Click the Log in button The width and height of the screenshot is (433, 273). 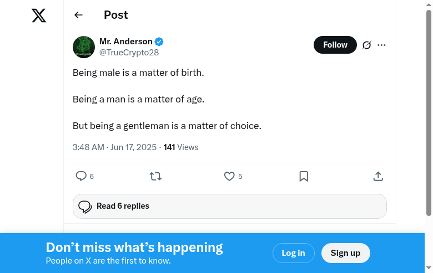coord(293,253)
